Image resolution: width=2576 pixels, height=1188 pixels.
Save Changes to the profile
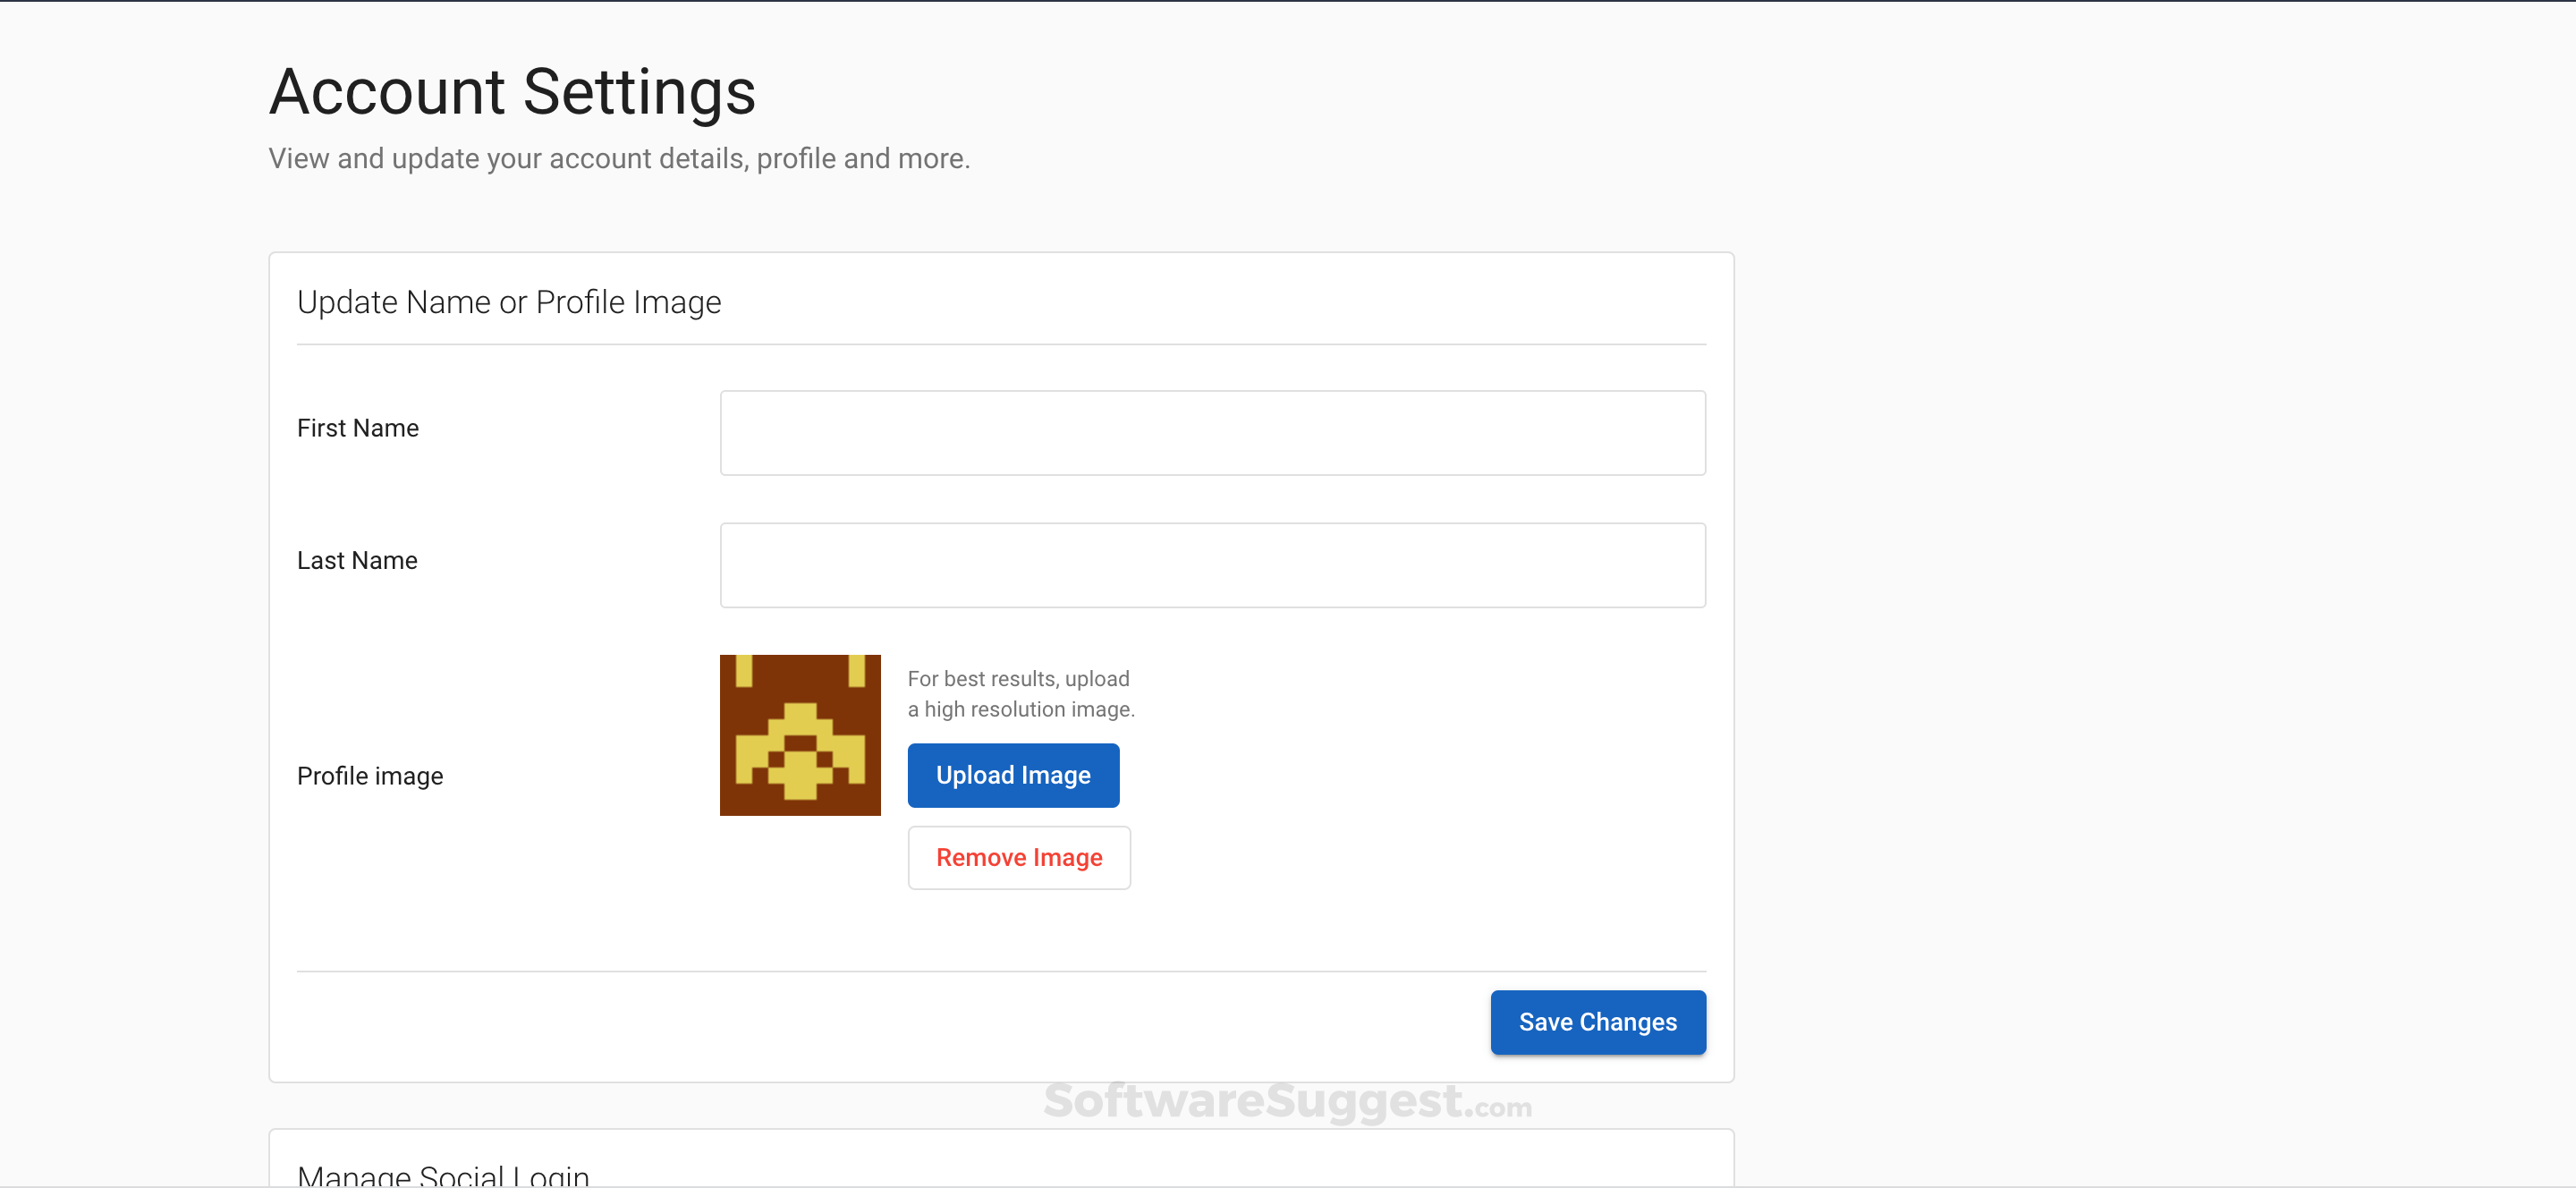coord(1597,1021)
